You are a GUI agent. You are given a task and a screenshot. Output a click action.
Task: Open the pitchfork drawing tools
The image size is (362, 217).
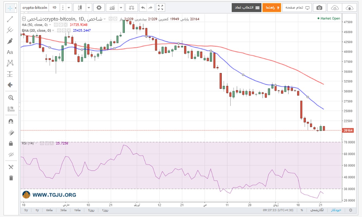point(10,30)
